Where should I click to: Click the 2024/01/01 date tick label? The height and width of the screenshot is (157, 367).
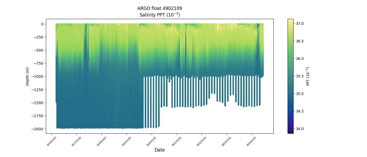click(251, 141)
